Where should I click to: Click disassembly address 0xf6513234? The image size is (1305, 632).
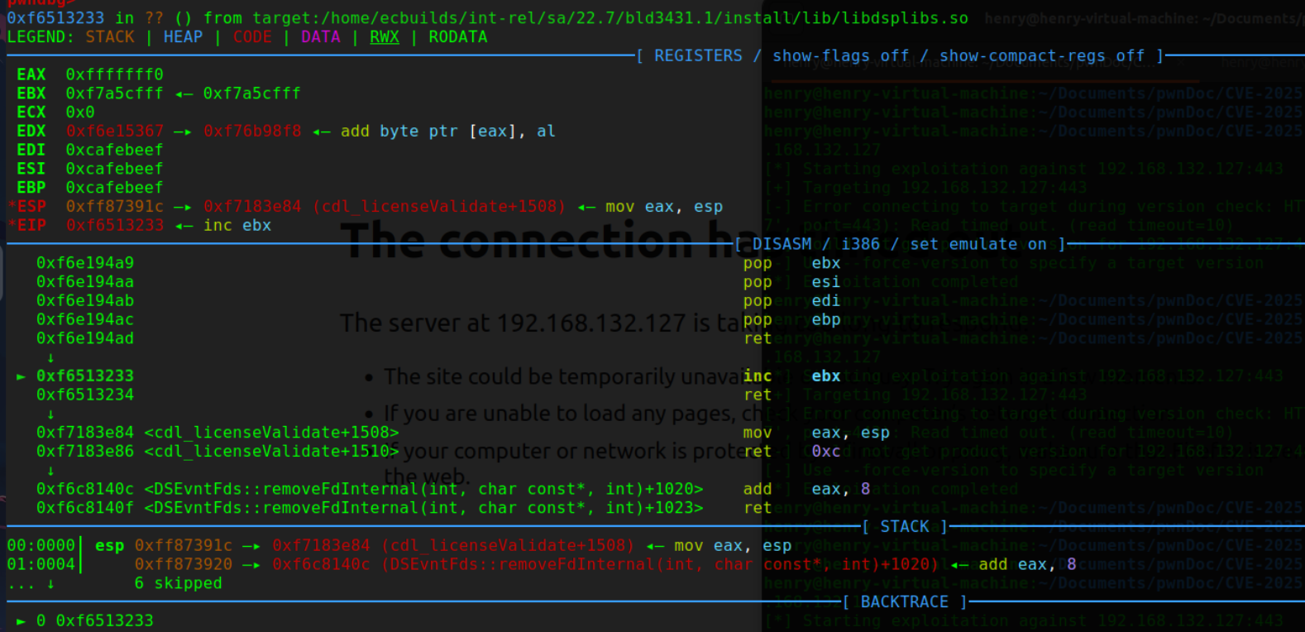point(85,395)
